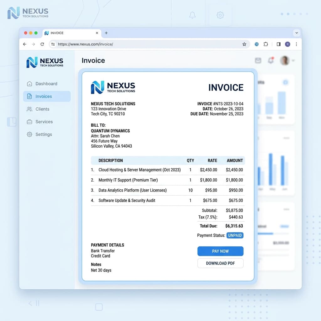
Task: Click the DOWNLOAD PDF button
Action: (x=220, y=263)
